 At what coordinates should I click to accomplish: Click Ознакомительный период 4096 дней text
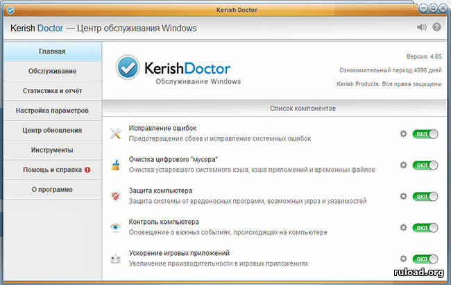[391, 70]
